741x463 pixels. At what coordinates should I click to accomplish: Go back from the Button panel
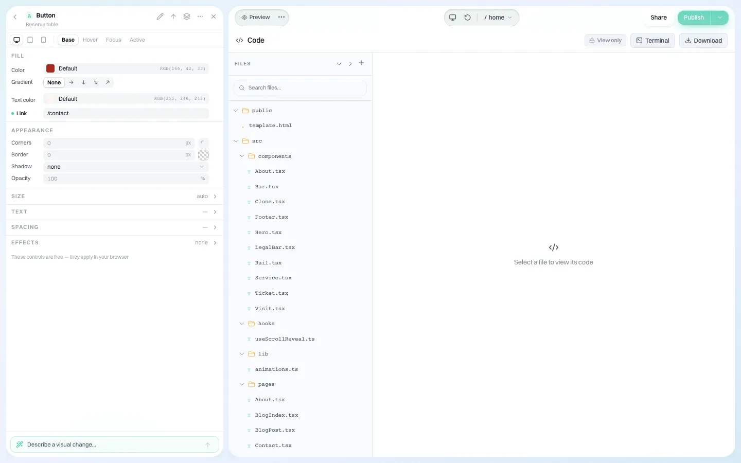click(x=15, y=17)
